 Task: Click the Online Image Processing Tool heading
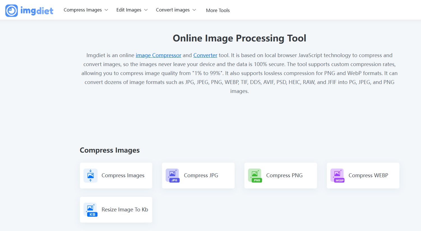pyautogui.click(x=239, y=38)
